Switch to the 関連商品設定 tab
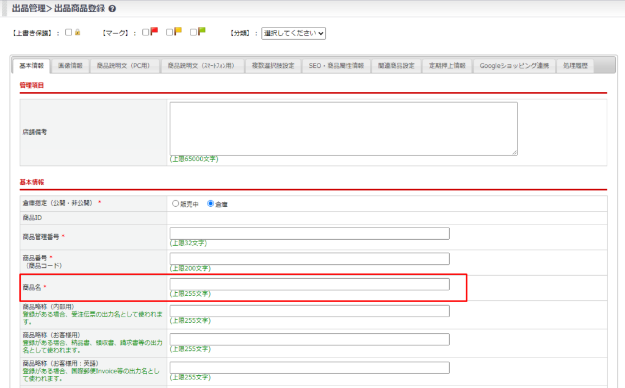Screen dimensions: 625x388 [396, 66]
